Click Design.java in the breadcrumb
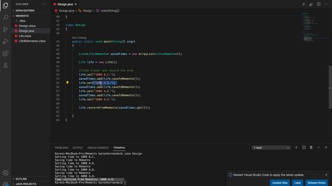 point(66,10)
